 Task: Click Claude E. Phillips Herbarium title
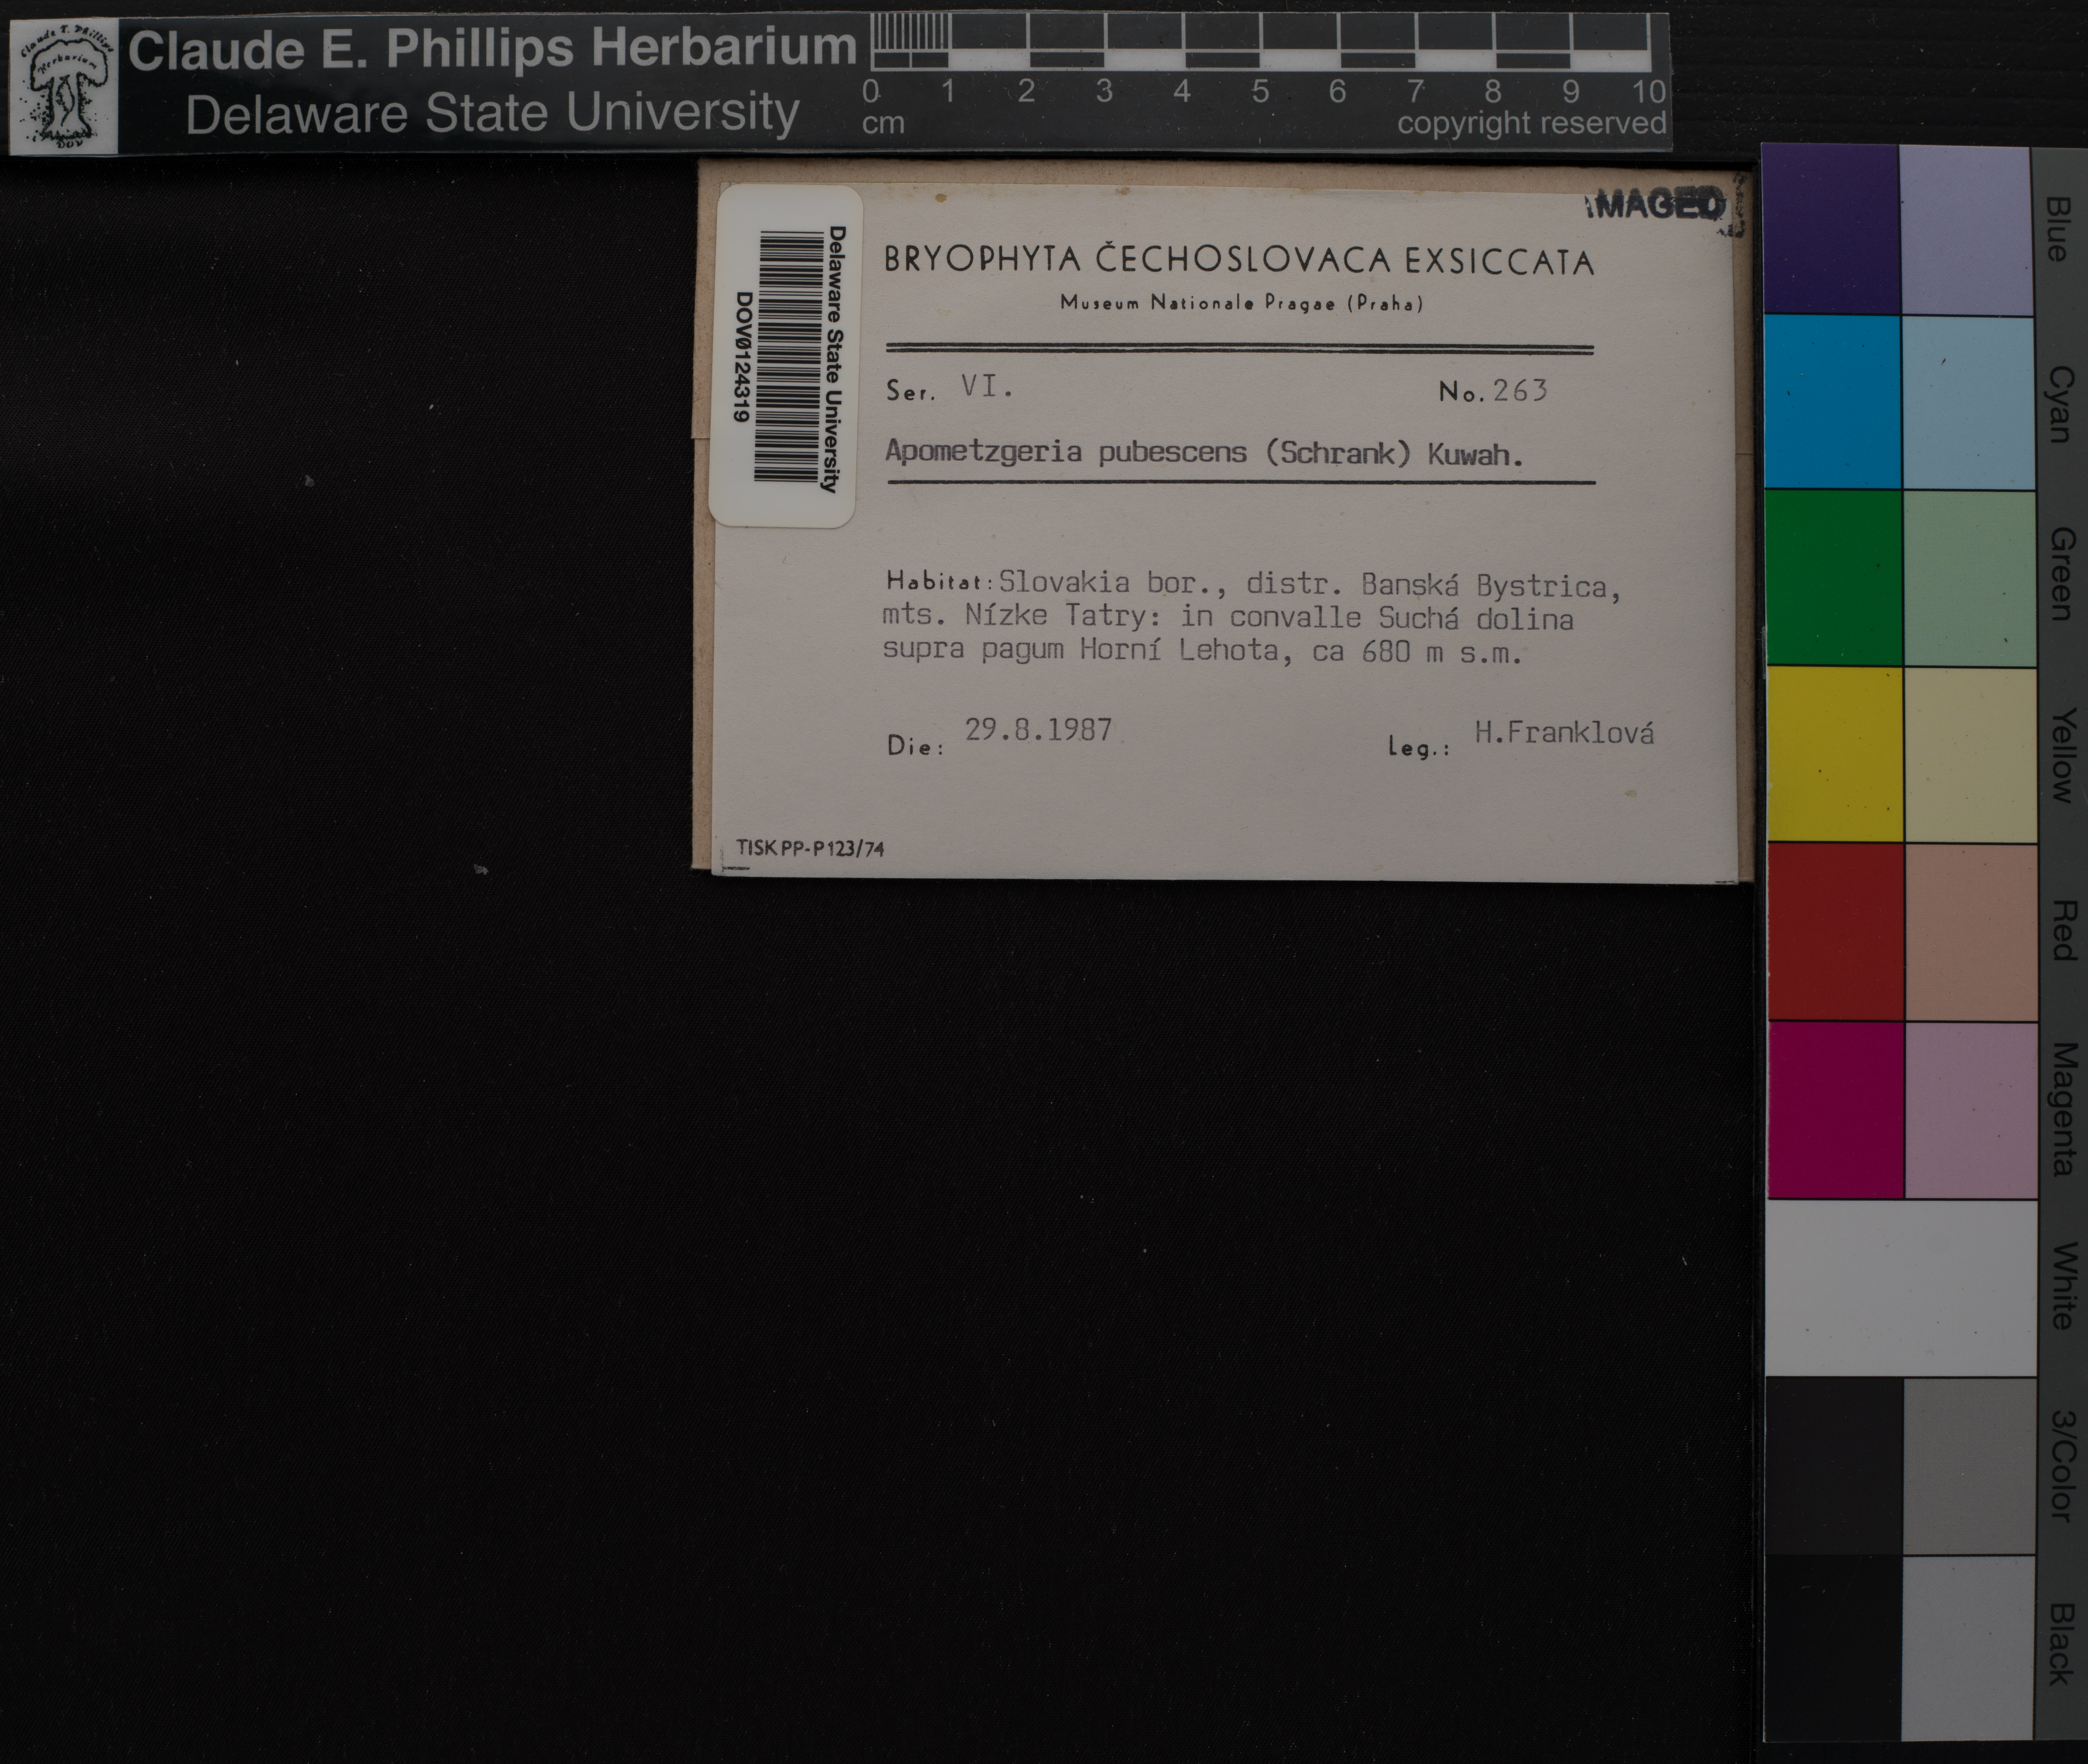492,49
